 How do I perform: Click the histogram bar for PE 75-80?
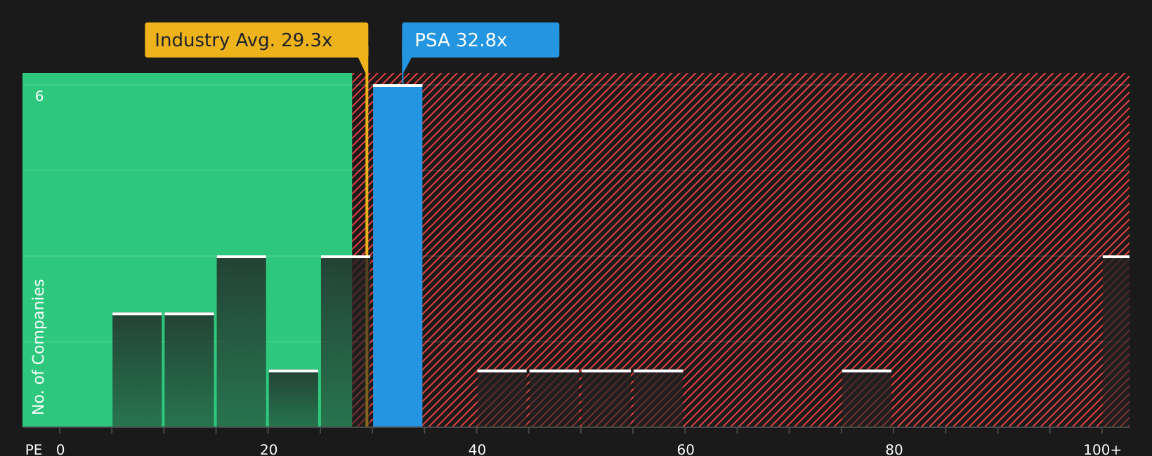867,398
